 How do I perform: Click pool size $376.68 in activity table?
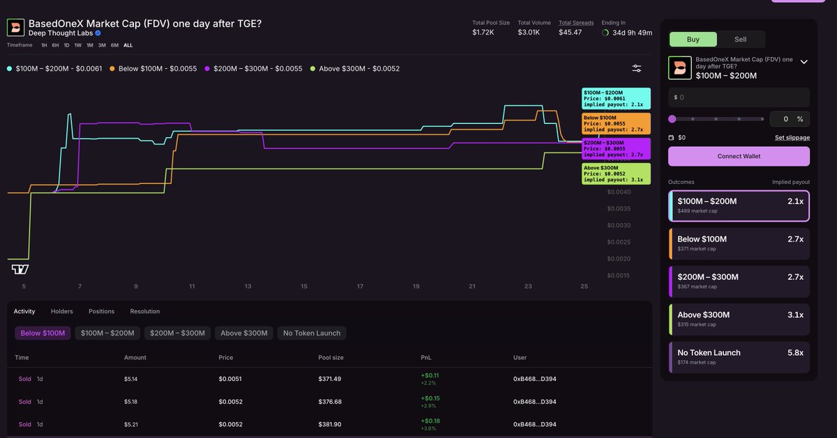point(330,401)
